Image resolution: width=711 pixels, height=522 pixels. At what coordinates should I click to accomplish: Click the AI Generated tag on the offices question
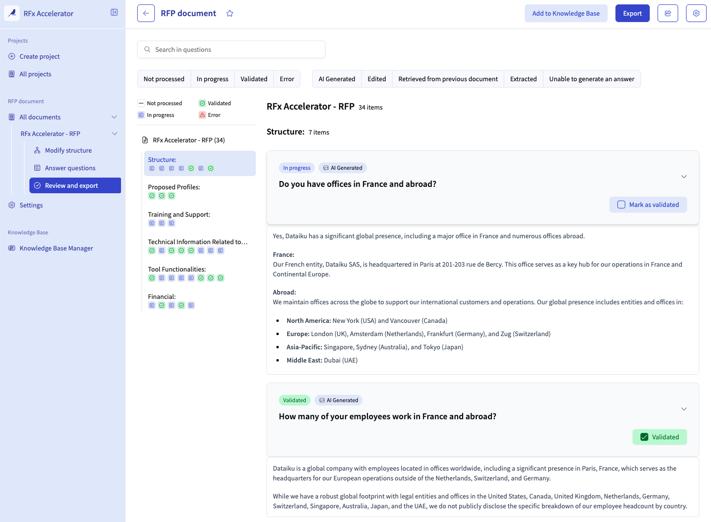pyautogui.click(x=343, y=168)
